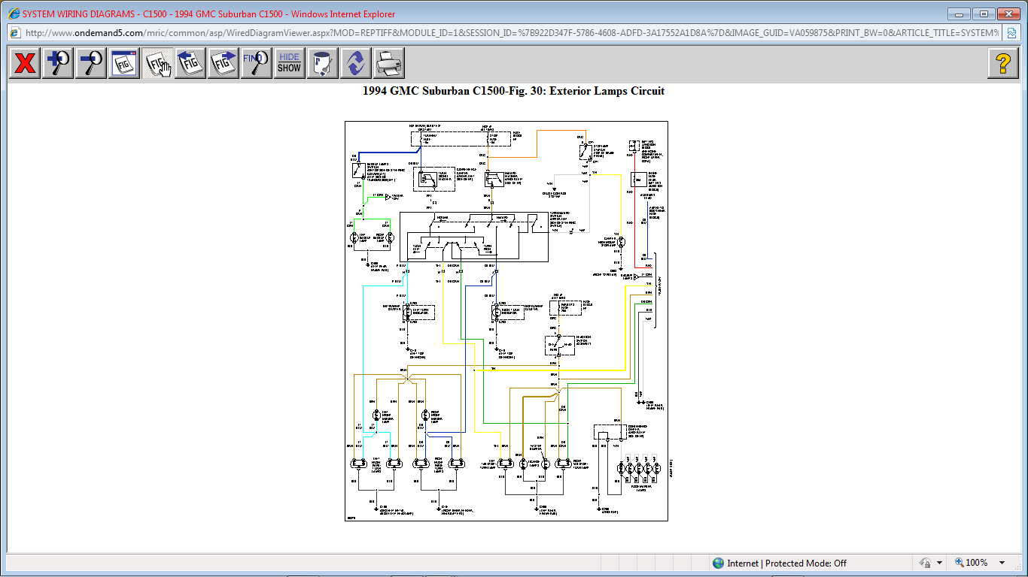Click the Exterior Lamps Circuit wiring diagram

coord(506,321)
